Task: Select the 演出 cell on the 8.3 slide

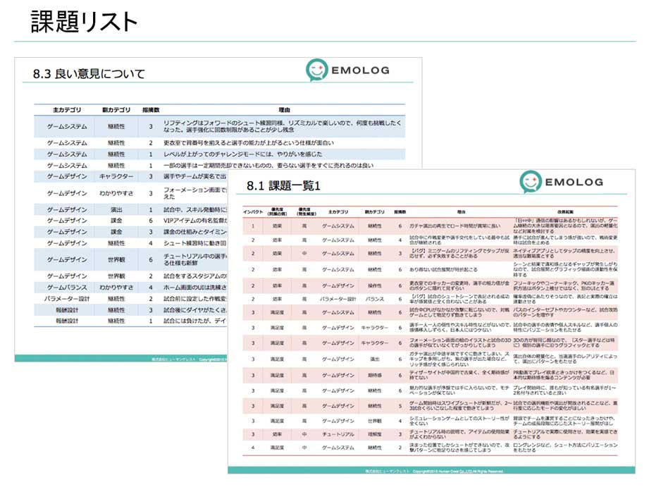Action: (x=116, y=209)
